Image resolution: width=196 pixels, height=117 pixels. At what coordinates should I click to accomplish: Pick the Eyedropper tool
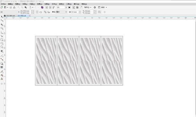2,72
